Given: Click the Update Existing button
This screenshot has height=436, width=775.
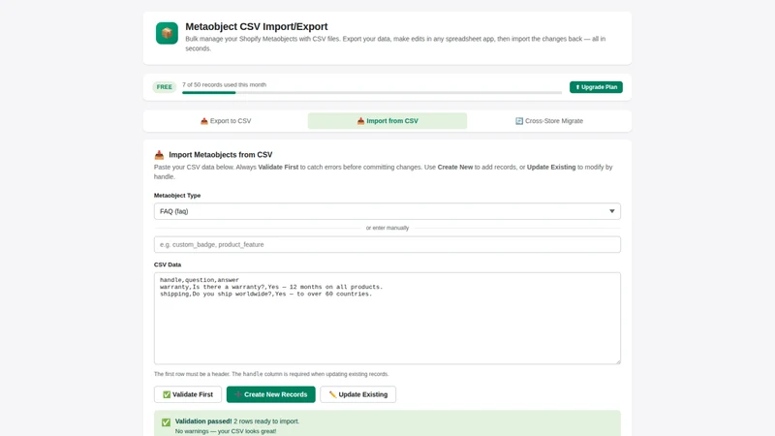Looking at the screenshot, I should coord(357,394).
